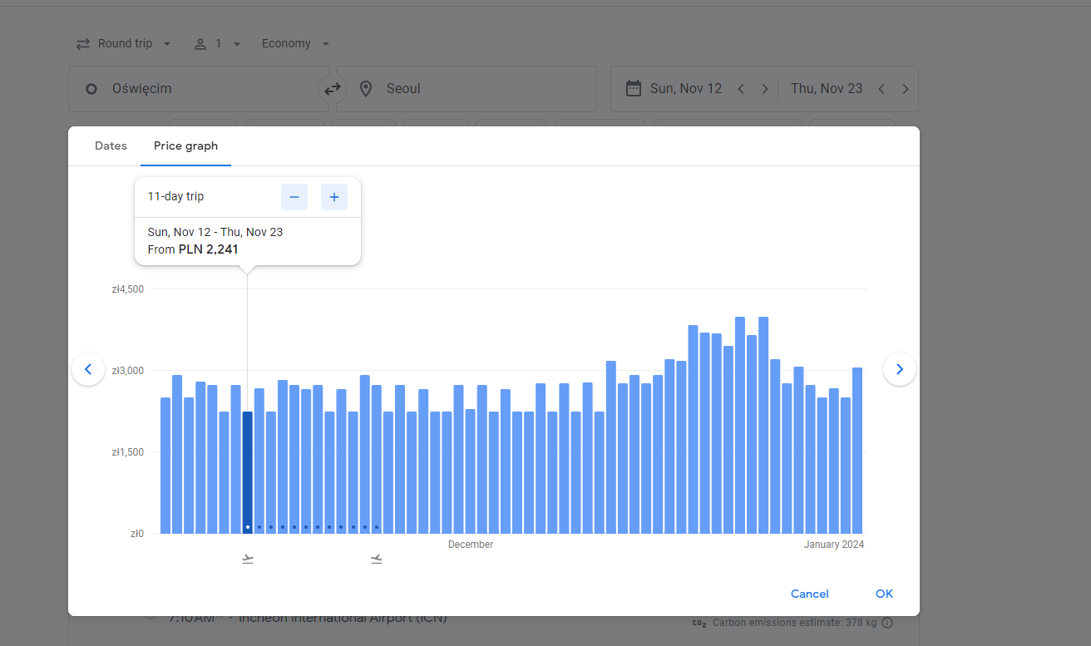Image resolution: width=1091 pixels, height=646 pixels.
Task: Click the "zł0" axis value
Action: point(137,534)
